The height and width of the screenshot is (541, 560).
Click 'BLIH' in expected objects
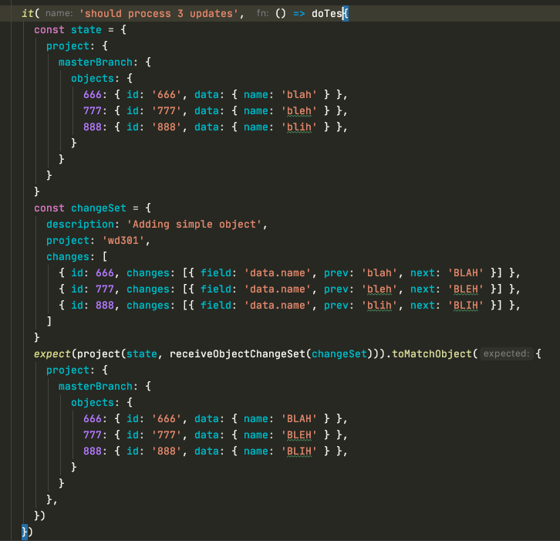[x=299, y=451]
